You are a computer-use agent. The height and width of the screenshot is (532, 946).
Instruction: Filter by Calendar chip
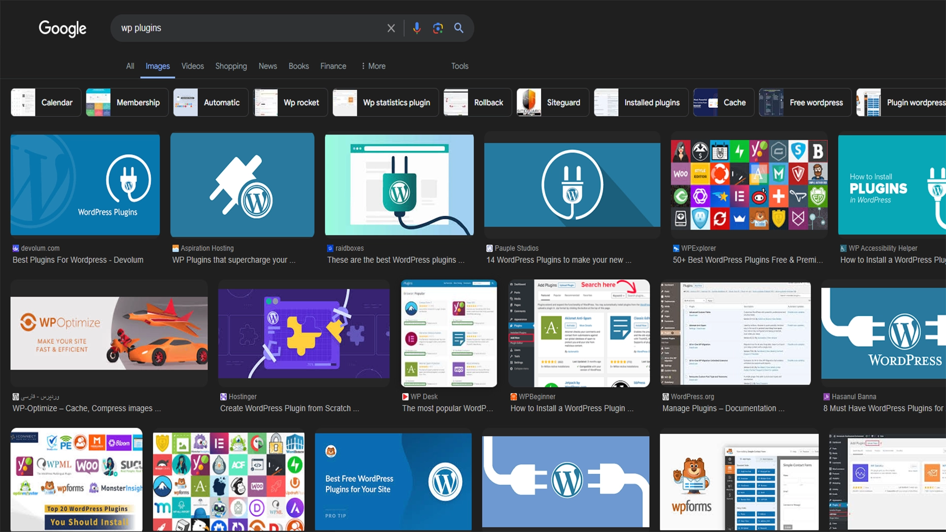tap(46, 102)
